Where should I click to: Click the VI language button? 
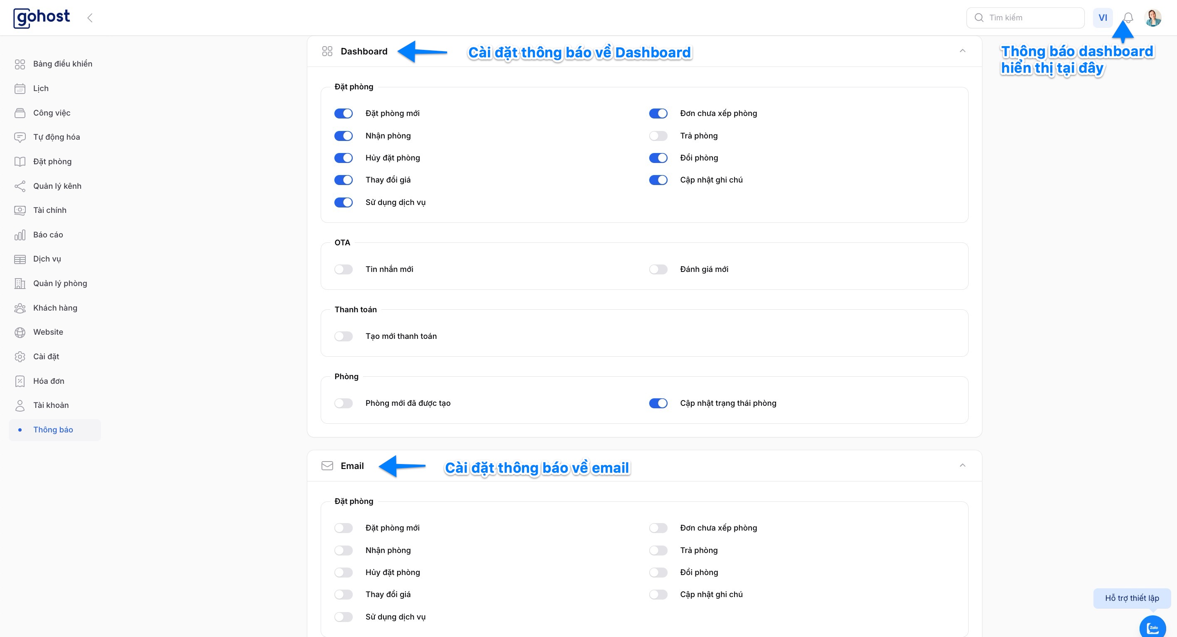pos(1103,18)
